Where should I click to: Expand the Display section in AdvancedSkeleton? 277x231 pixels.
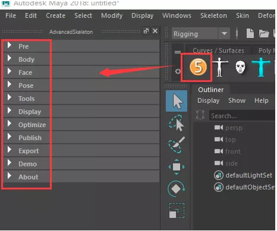coord(81,112)
